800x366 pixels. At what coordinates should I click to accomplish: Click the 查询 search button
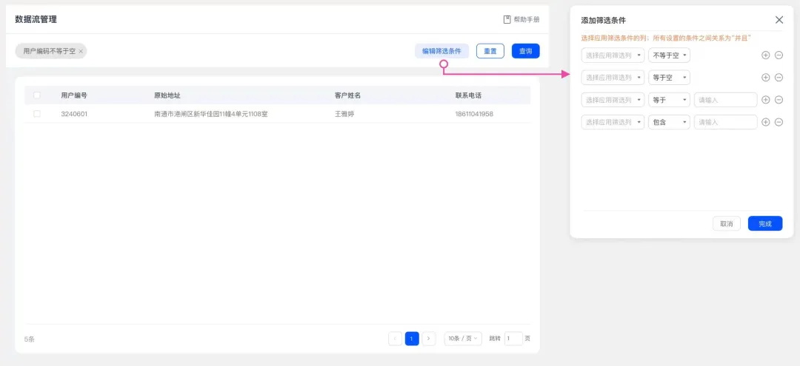click(525, 51)
